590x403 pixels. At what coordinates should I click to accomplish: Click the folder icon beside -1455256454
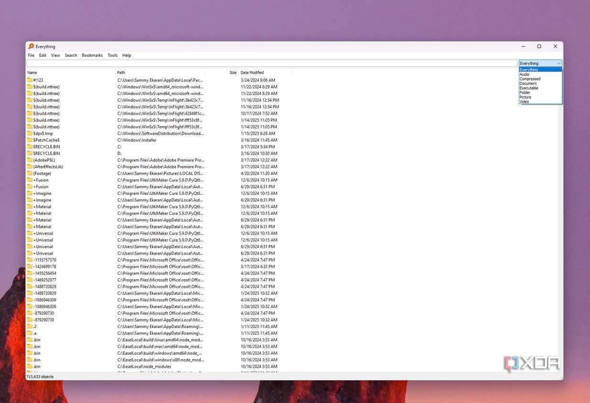[30, 273]
